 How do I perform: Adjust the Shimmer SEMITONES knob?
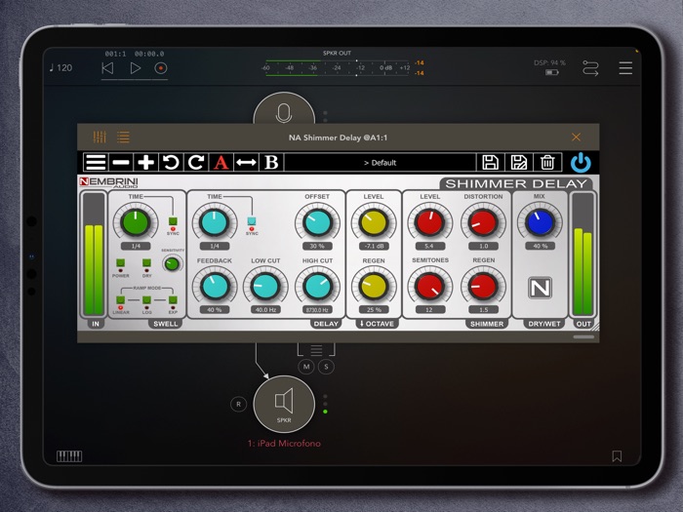429,287
